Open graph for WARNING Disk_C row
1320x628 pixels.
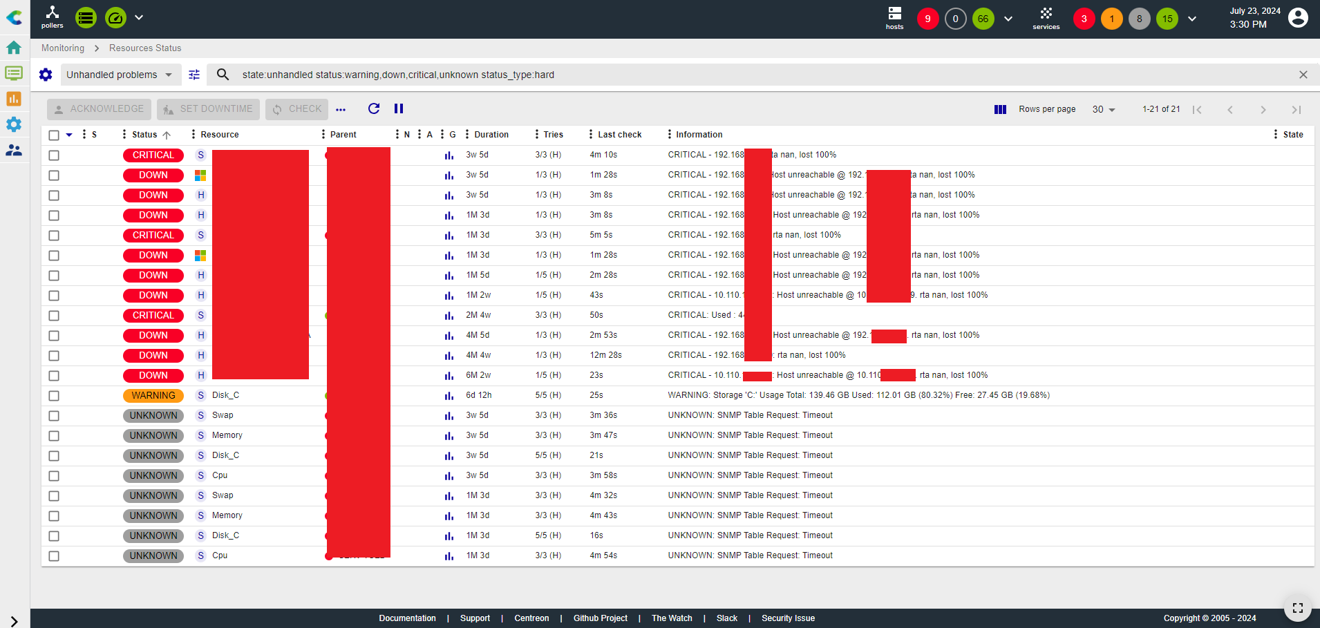pos(449,396)
